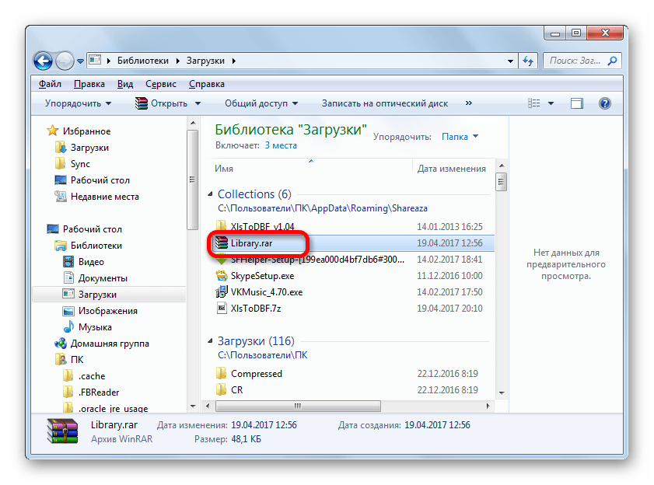654x485 pixels.
Task: Click the Library.rar thumbnail in details pane
Action: 62,431
